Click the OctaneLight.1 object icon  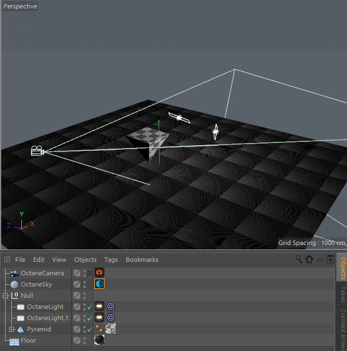tap(21, 318)
